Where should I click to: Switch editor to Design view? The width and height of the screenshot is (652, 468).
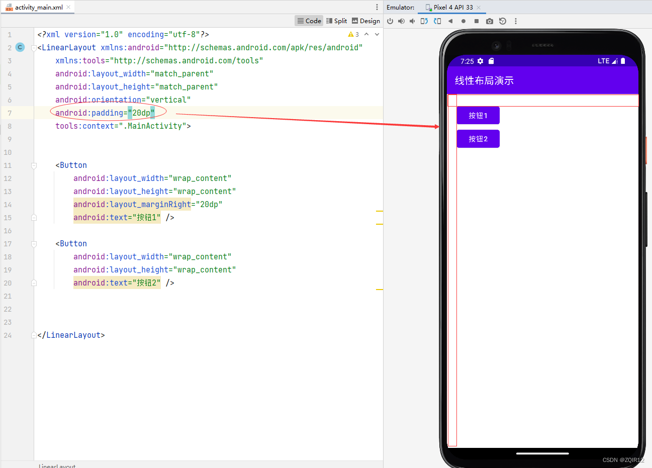click(366, 21)
